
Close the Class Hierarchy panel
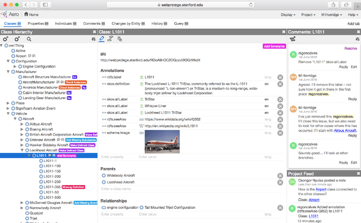[94, 32]
